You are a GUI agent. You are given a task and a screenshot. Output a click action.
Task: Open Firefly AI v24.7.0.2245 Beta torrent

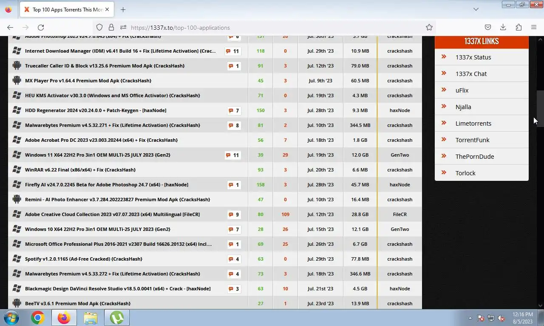(x=107, y=185)
